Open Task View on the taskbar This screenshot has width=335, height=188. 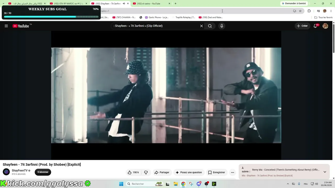pos(167,184)
